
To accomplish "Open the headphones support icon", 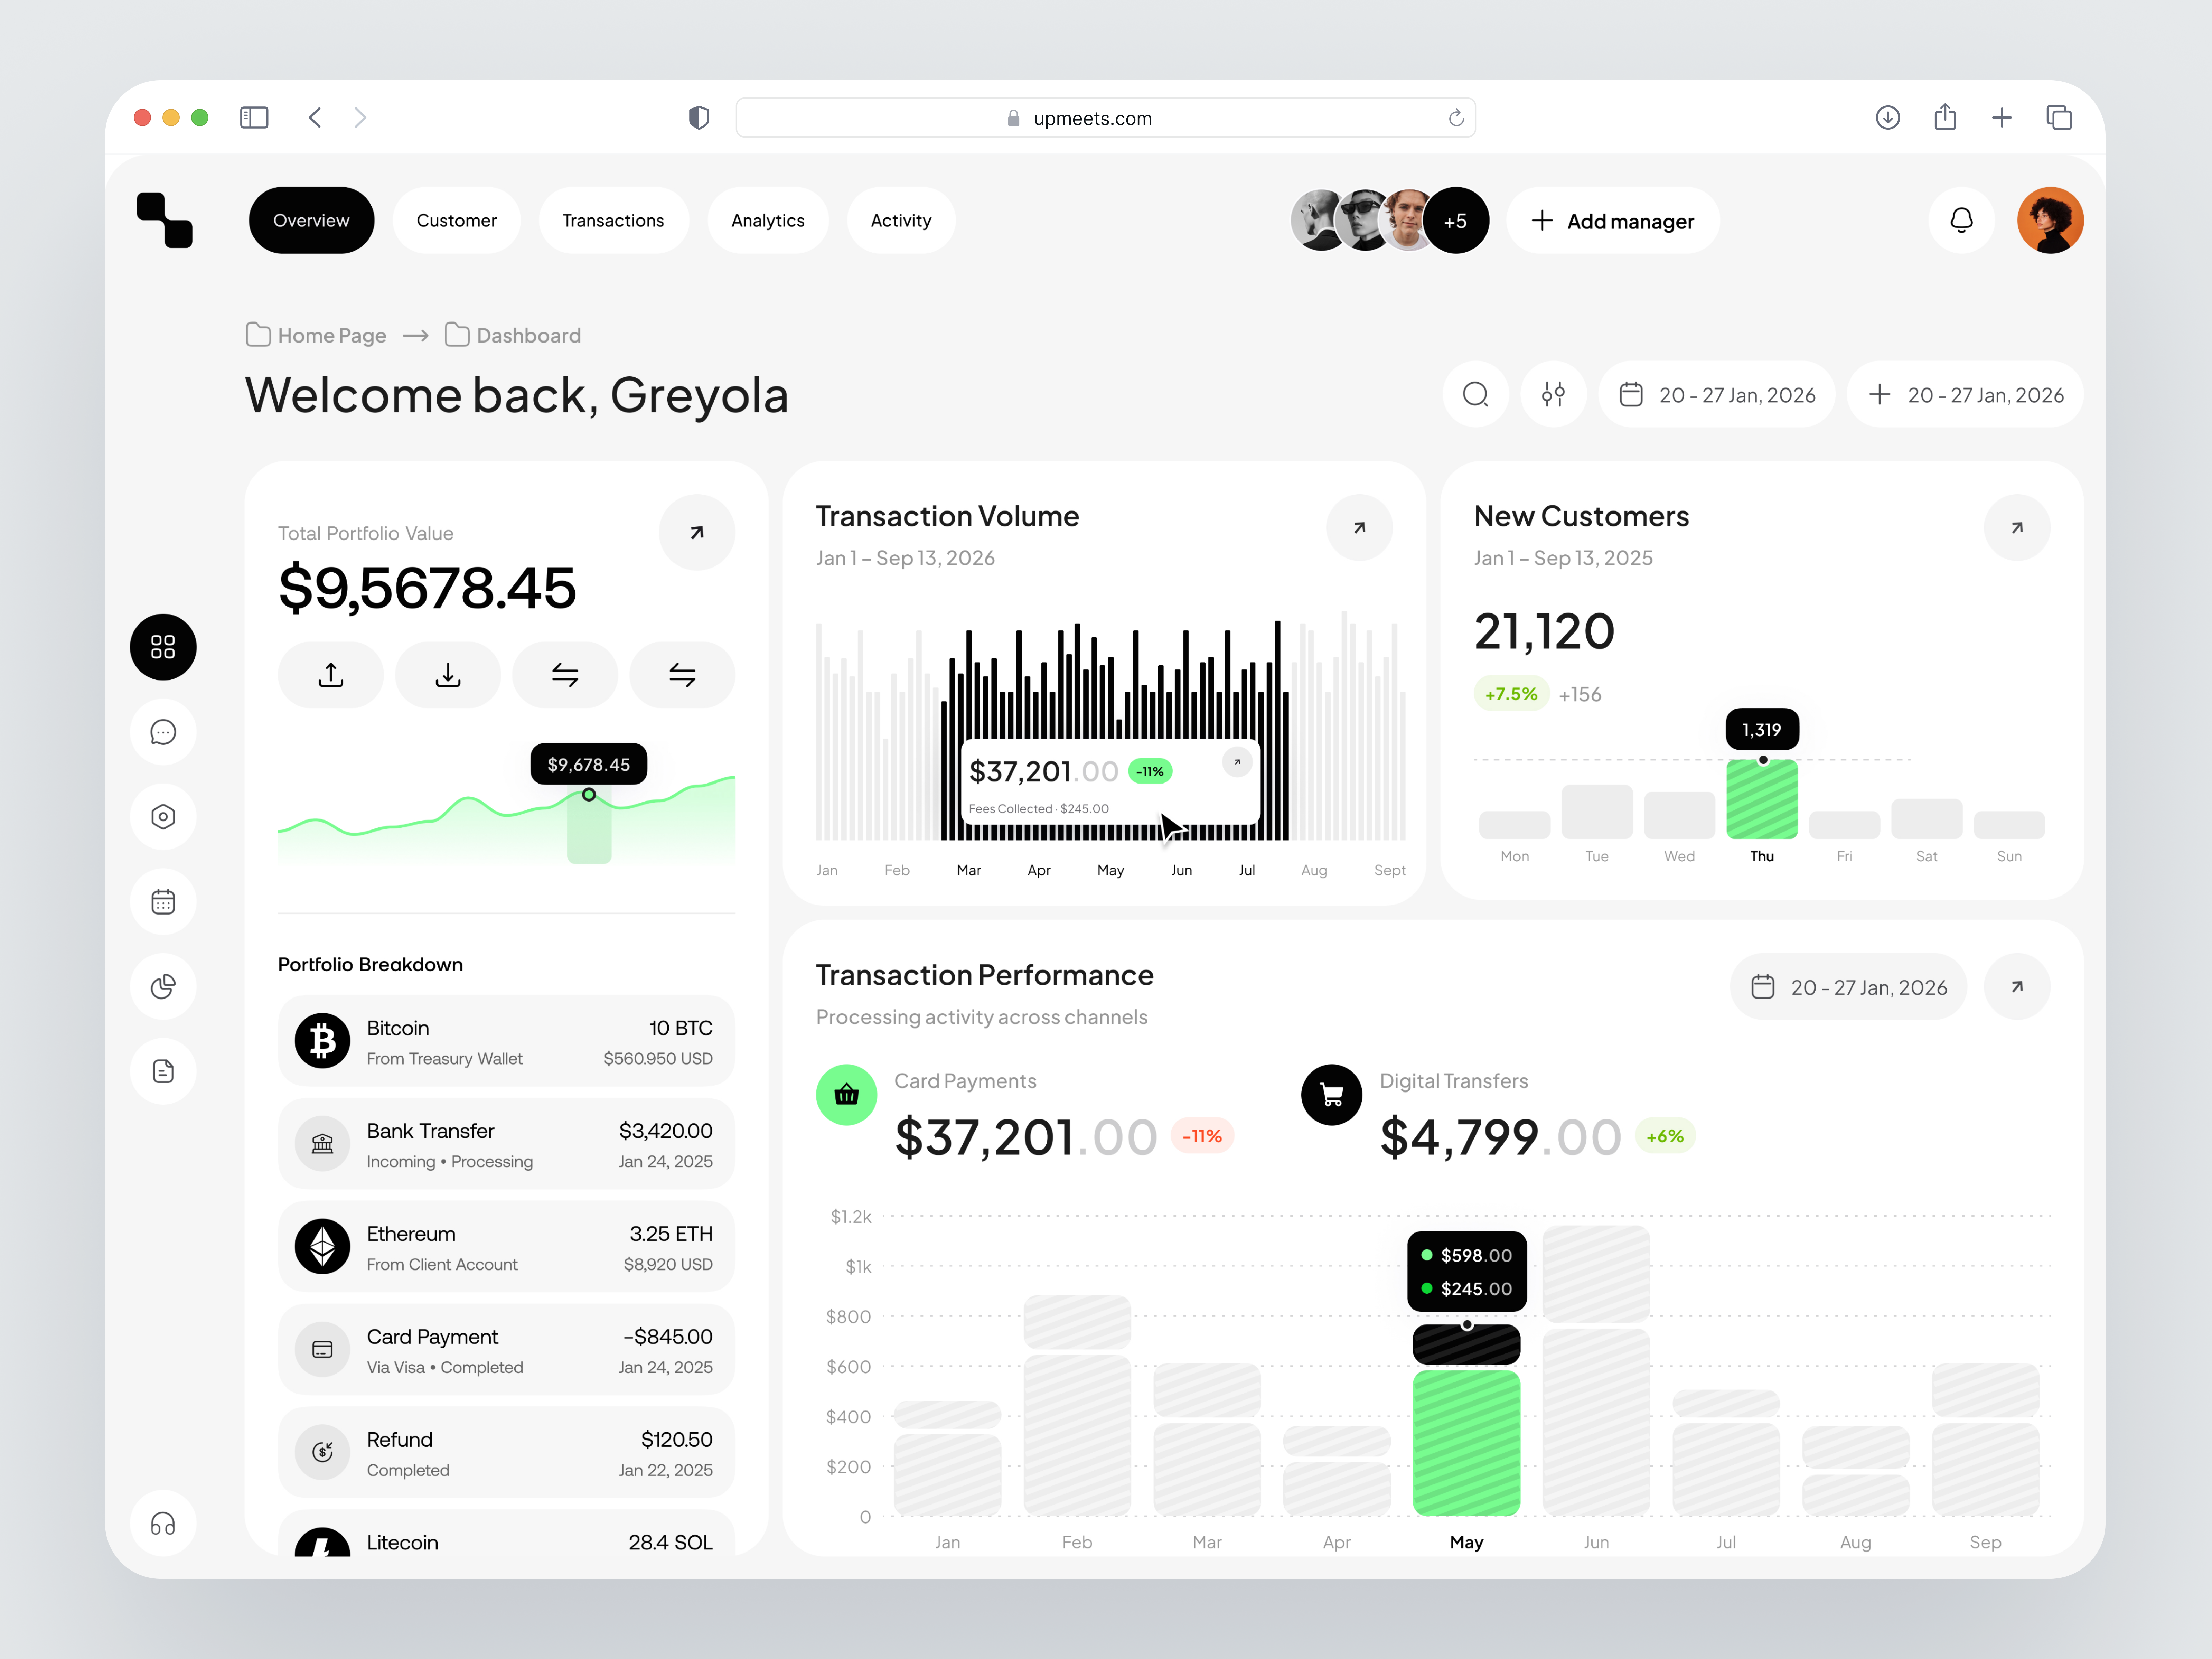I will click(163, 1524).
